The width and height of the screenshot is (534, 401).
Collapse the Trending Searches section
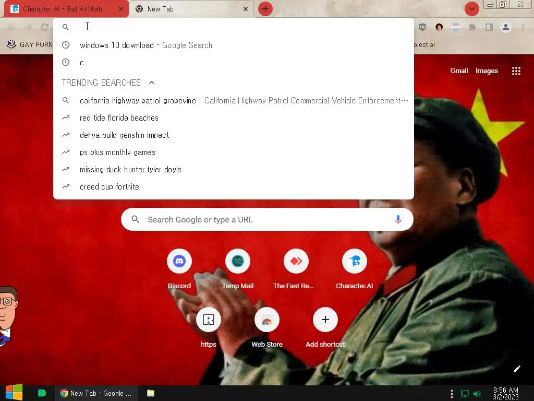(152, 82)
